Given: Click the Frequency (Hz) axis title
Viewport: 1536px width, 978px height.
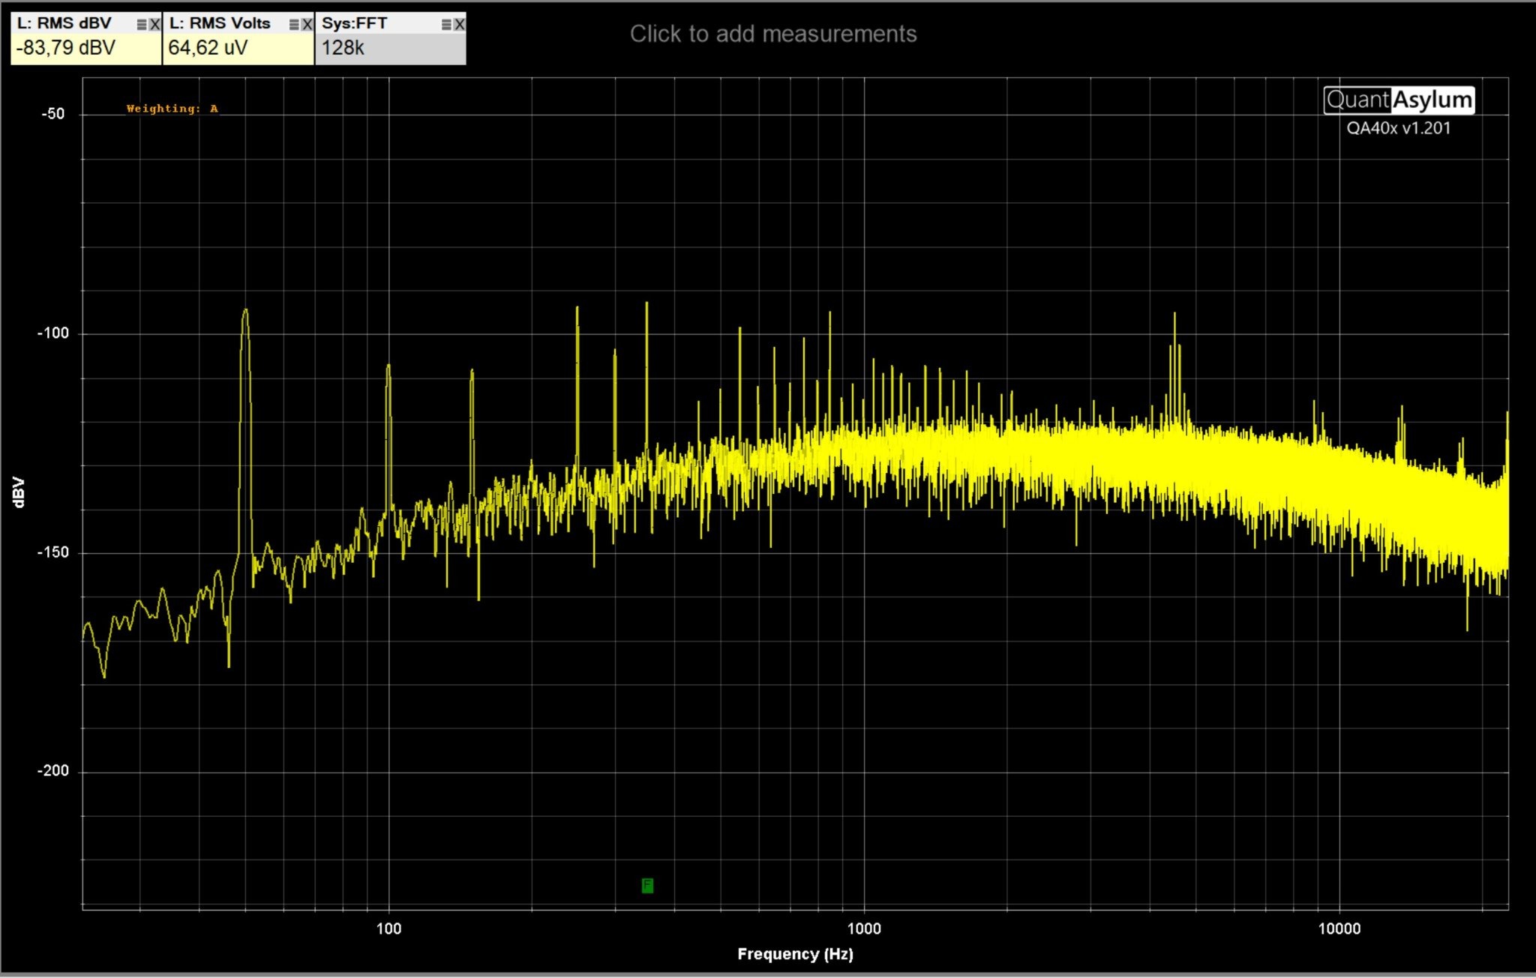Looking at the screenshot, I should [795, 954].
